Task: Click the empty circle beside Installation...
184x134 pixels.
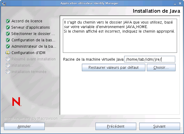Action: pos(8,65)
